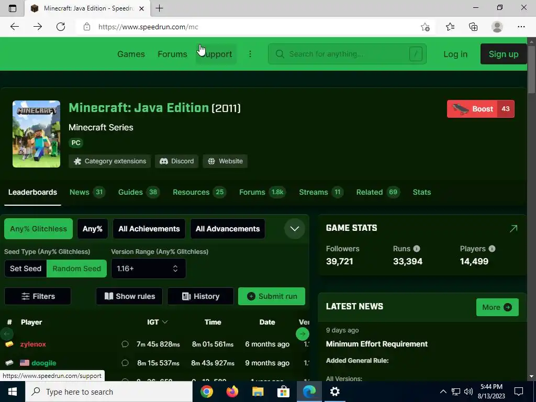Open player zylenox profile
Image resolution: width=536 pixels, height=402 pixels.
pyautogui.click(x=33, y=344)
